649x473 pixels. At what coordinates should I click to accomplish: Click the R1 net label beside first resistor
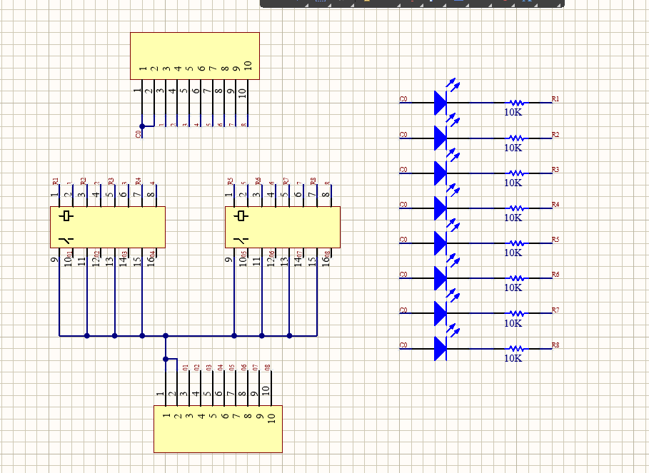point(555,98)
